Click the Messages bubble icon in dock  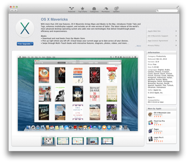pyautogui.click(x=66, y=128)
